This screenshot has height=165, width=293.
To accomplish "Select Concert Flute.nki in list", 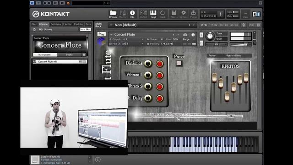I will click(x=60, y=61).
